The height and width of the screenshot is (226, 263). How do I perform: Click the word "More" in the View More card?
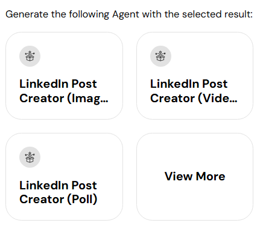coord(211,177)
